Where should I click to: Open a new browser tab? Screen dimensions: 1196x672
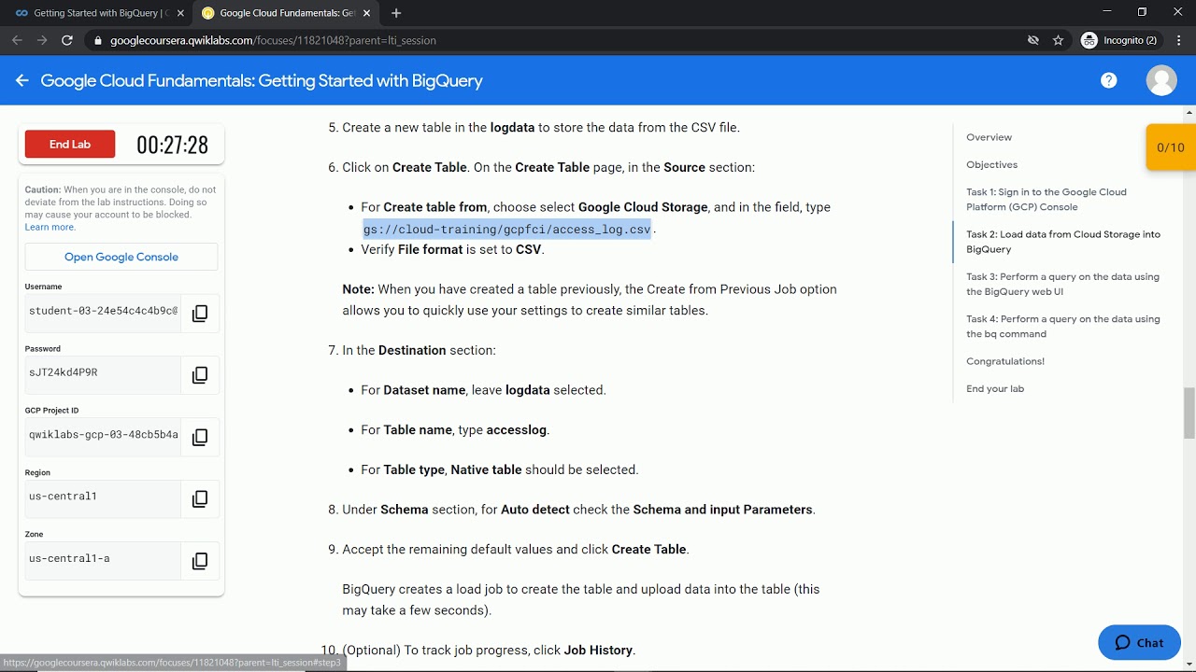pyautogui.click(x=396, y=13)
